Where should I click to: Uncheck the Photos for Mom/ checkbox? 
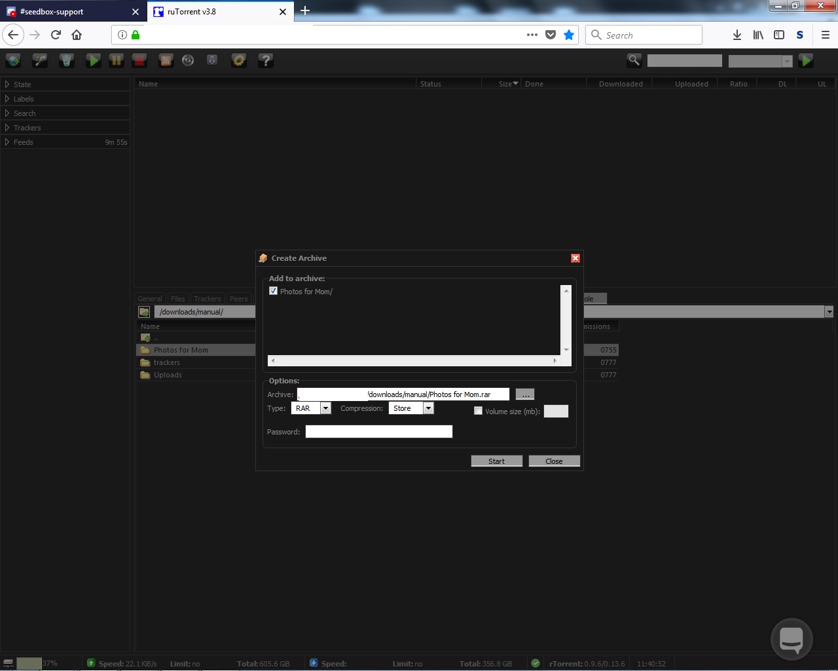(x=274, y=291)
